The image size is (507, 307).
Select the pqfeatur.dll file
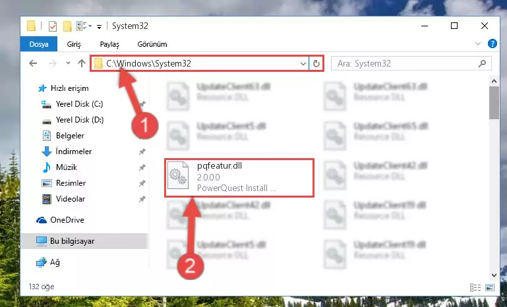coord(239,177)
